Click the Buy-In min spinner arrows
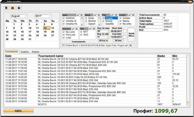This screenshot has height=117, width=194. 108,37
